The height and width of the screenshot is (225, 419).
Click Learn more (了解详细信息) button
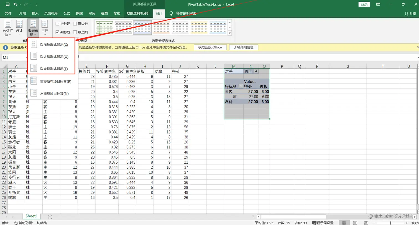[243, 47]
